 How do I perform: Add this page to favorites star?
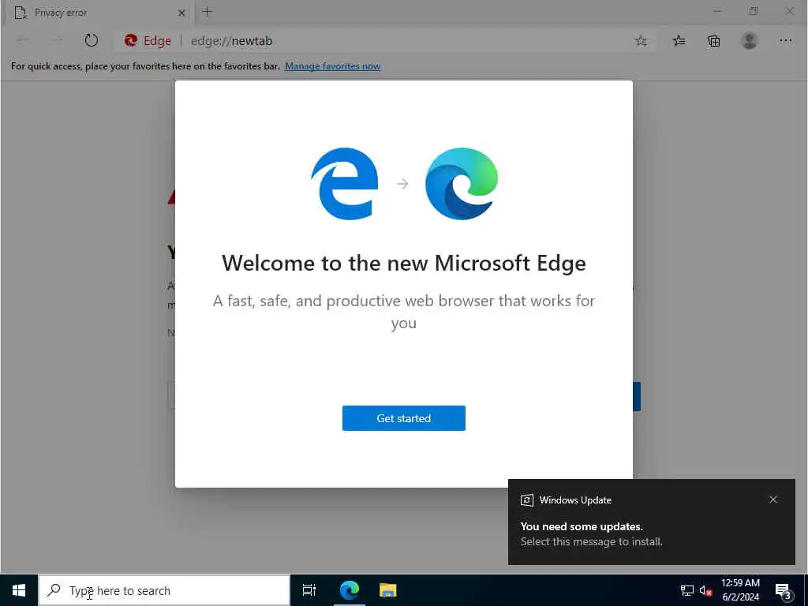coord(641,41)
